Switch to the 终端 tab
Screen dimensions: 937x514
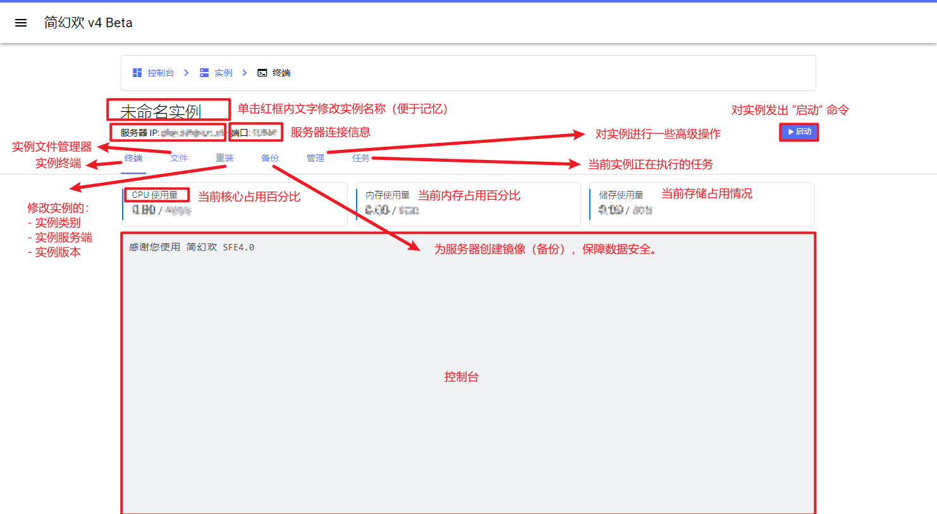pos(133,158)
